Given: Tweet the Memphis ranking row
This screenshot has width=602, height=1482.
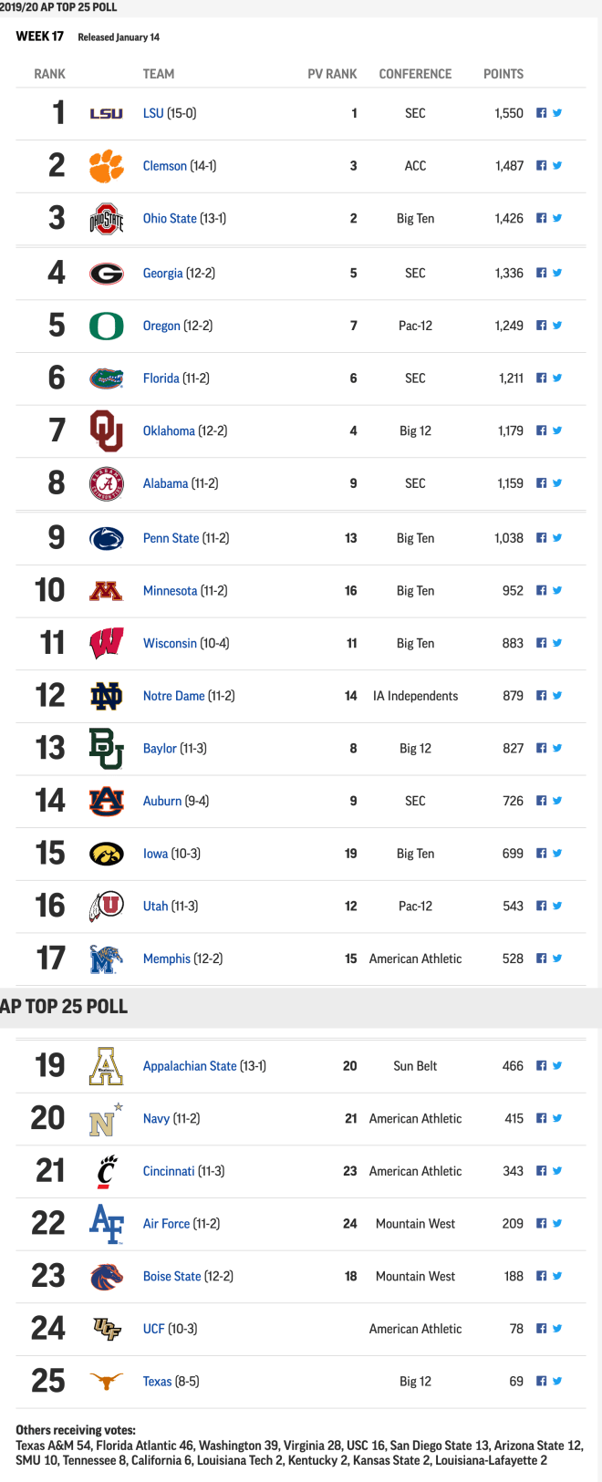Looking at the screenshot, I should tap(557, 959).
